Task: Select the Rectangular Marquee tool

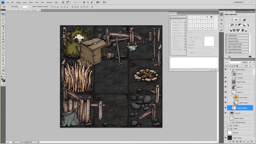Action: tap(3, 17)
